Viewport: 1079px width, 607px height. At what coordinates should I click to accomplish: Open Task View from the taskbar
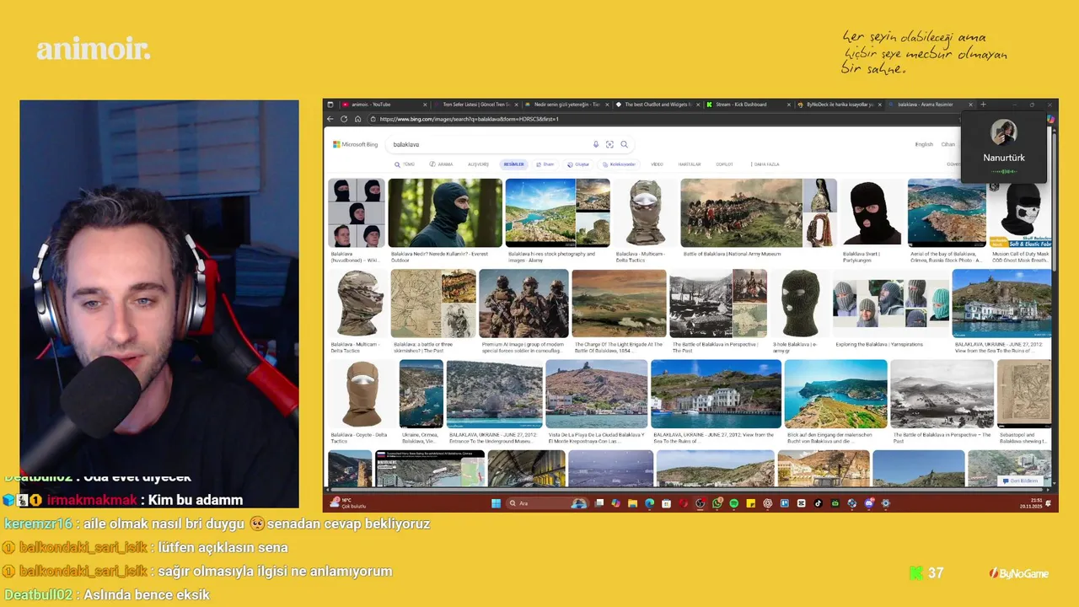pos(599,503)
